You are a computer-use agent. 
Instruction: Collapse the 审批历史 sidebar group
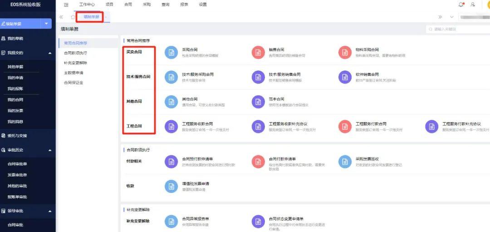coord(50,150)
